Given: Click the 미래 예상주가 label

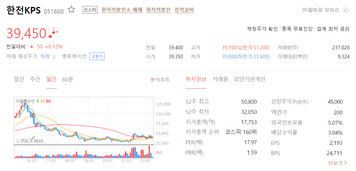Looking at the screenshot, I should 21,56.
